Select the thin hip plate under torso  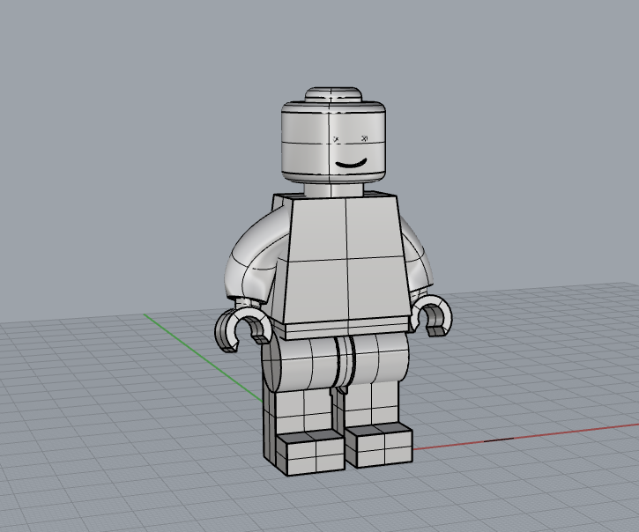point(346,328)
